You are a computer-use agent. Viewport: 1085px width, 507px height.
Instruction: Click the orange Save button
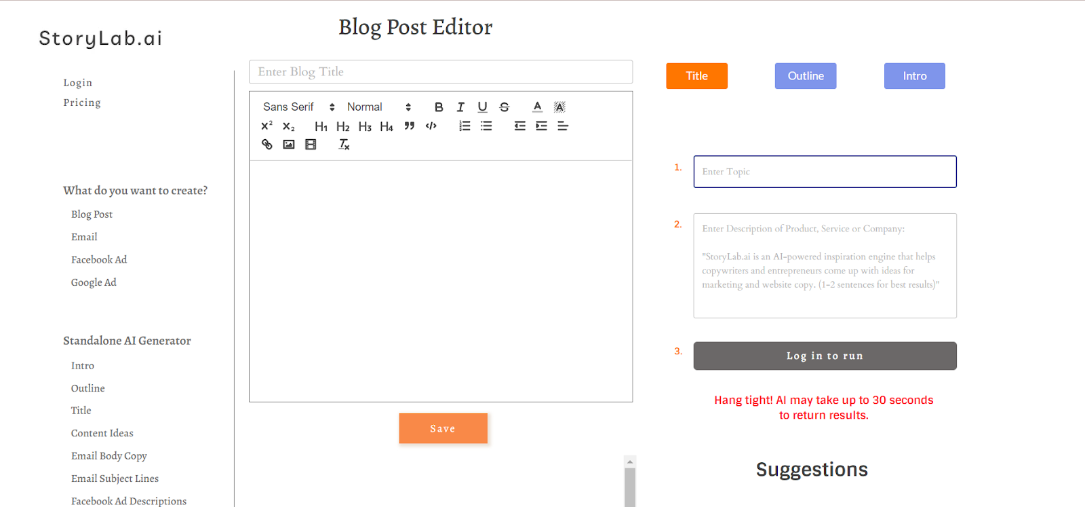pyautogui.click(x=443, y=428)
